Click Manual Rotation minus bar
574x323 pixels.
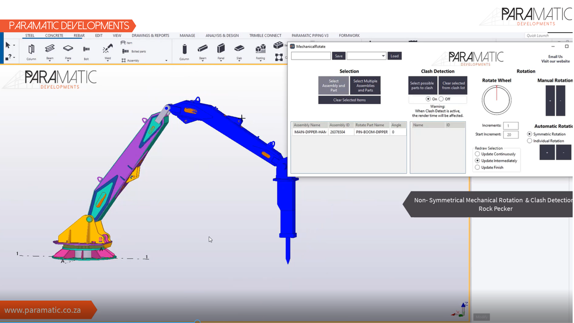560,101
